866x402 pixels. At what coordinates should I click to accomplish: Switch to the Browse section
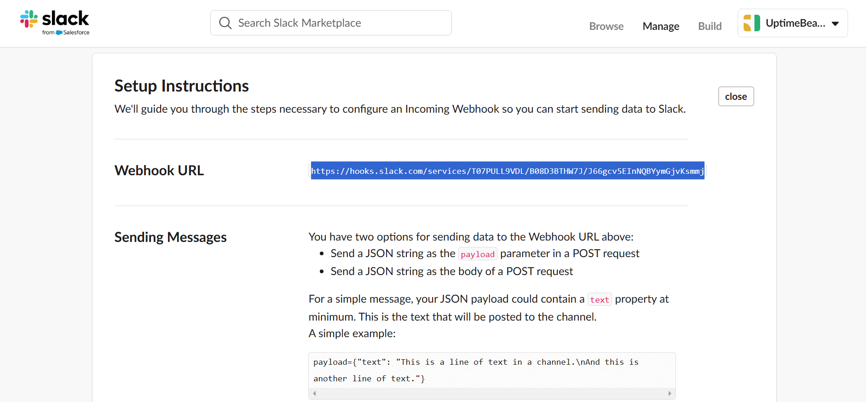pyautogui.click(x=606, y=26)
